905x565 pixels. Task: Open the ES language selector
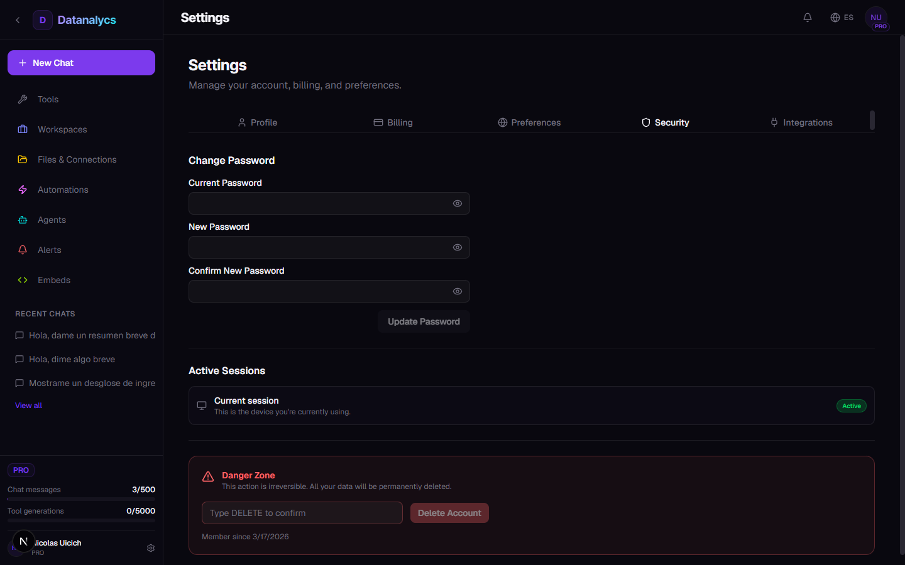842,18
